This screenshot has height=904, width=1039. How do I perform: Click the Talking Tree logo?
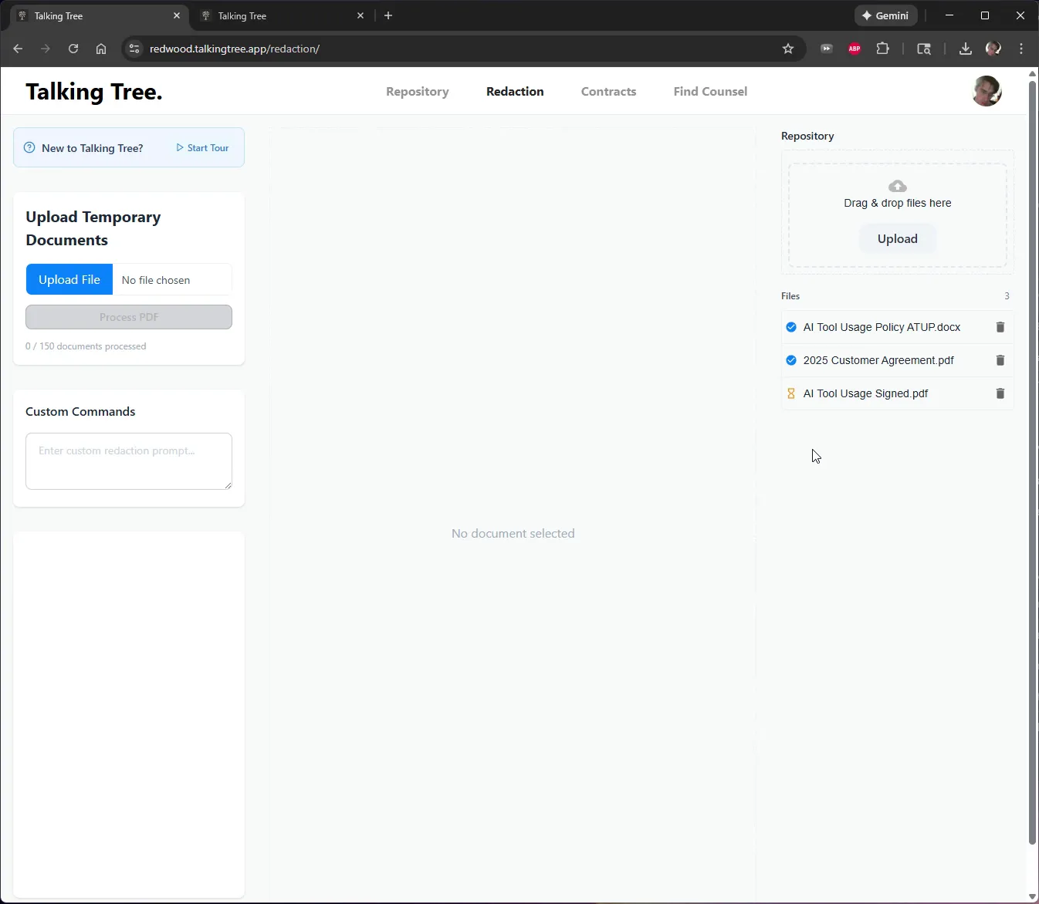coord(94,91)
